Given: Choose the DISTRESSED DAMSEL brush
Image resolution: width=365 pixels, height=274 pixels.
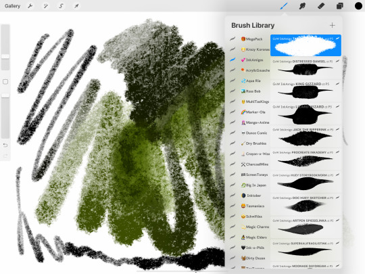Looking at the screenshot, I should [306, 68].
